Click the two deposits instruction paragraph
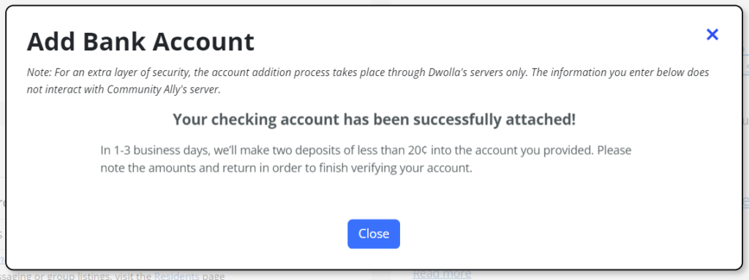 pos(366,159)
